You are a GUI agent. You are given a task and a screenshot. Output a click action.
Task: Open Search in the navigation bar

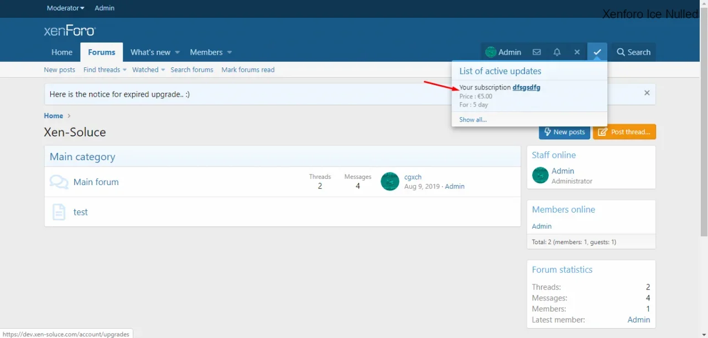click(633, 52)
